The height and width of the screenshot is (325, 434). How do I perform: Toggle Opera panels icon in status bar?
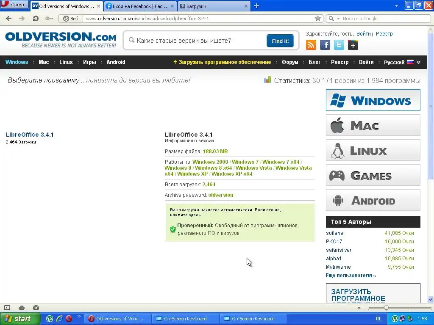pos(7,308)
